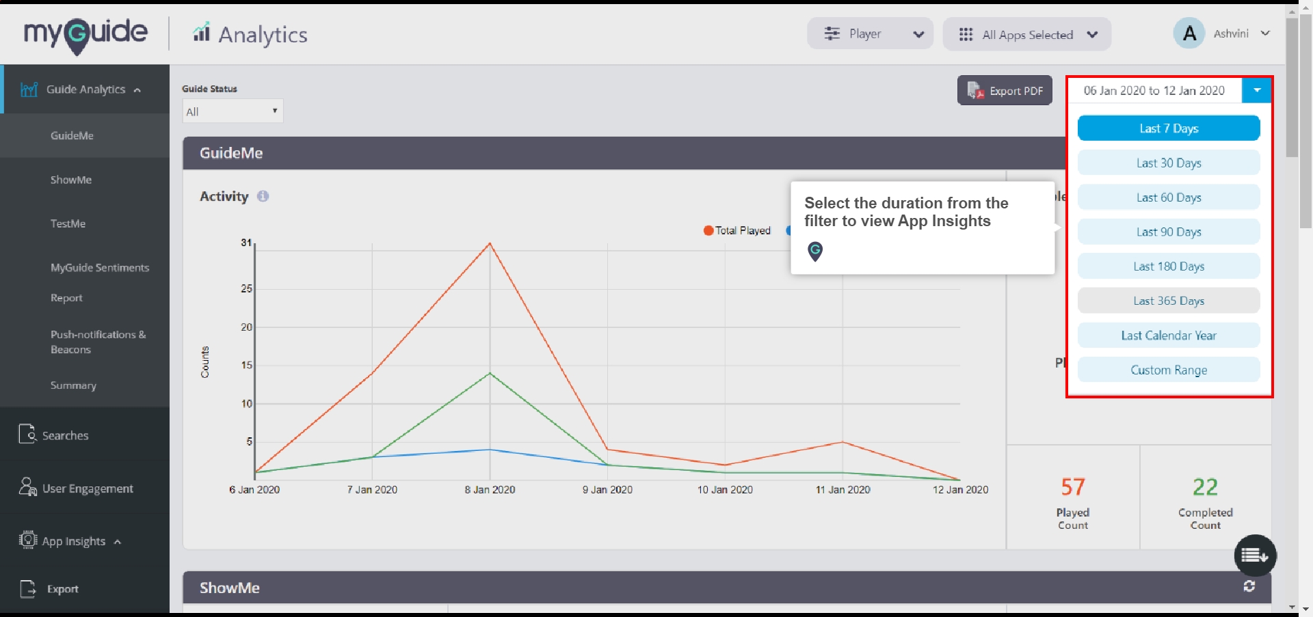This screenshot has width=1313, height=617.
Task: Click the Export PDF button
Action: (x=1005, y=90)
